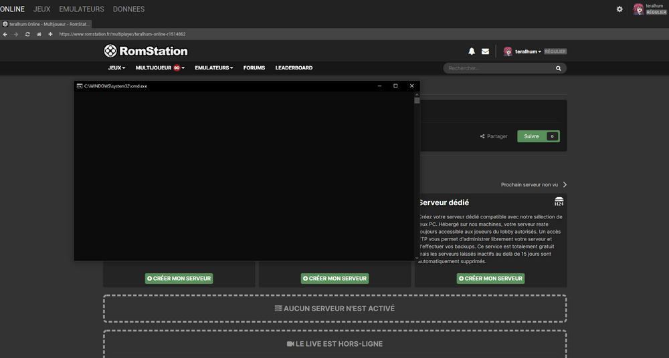Open a new tab with the plus icon
Screen dimensions: 669x358
pyautogui.click(x=50, y=34)
